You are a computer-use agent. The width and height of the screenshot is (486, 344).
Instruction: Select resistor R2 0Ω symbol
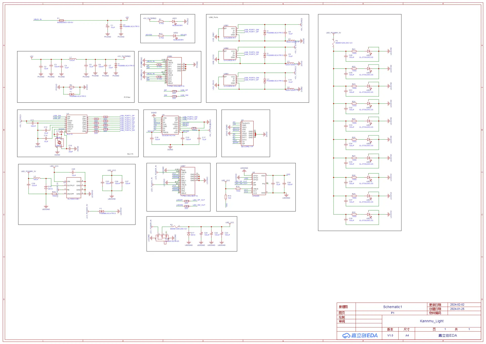coord(72,87)
